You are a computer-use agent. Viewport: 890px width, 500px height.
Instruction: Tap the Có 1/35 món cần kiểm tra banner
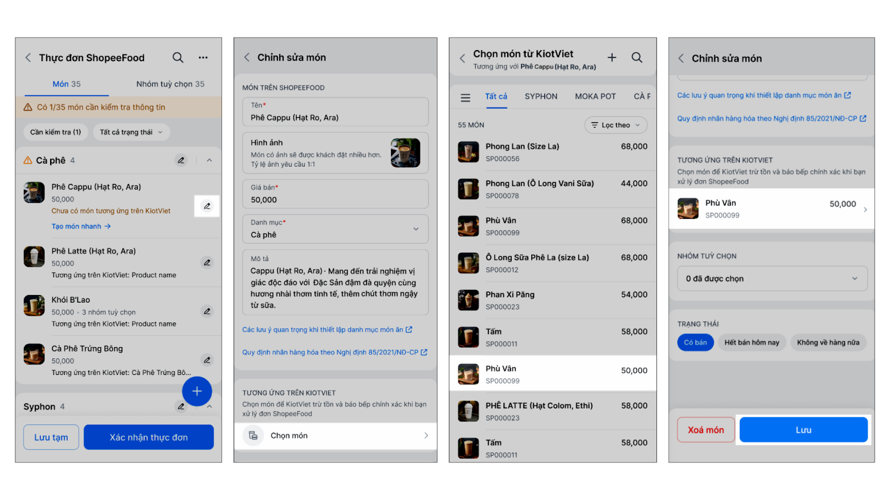pyautogui.click(x=118, y=107)
